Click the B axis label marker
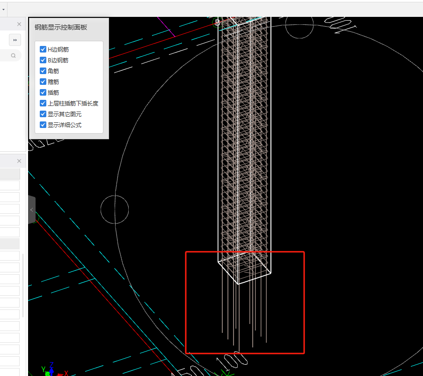The height and width of the screenshot is (376, 423). 218,23
